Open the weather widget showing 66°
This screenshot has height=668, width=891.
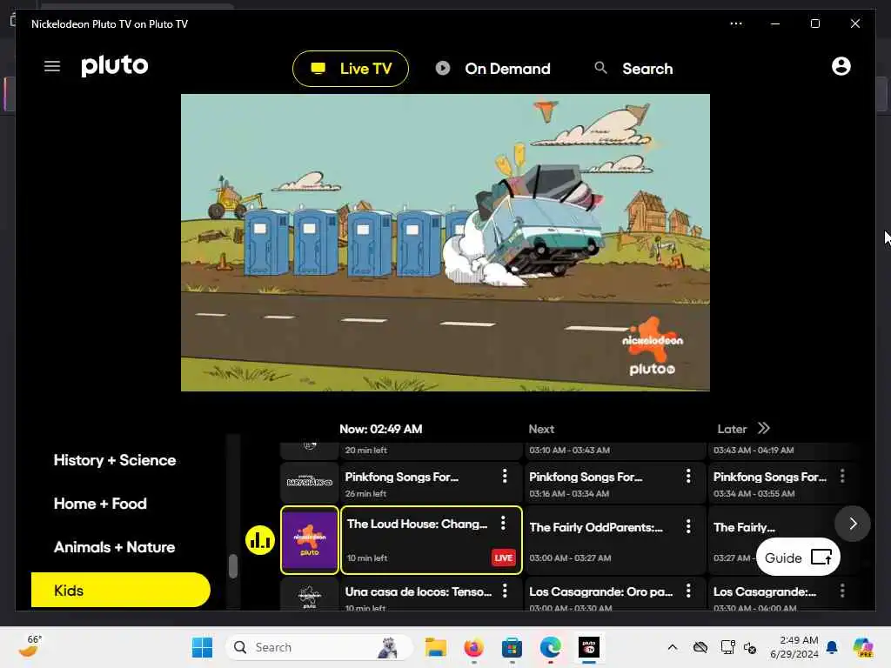click(30, 646)
